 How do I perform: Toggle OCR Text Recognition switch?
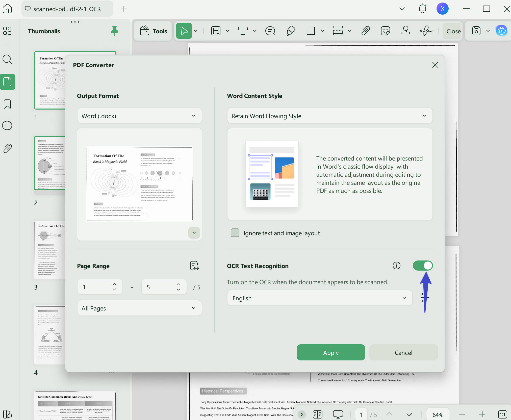423,266
